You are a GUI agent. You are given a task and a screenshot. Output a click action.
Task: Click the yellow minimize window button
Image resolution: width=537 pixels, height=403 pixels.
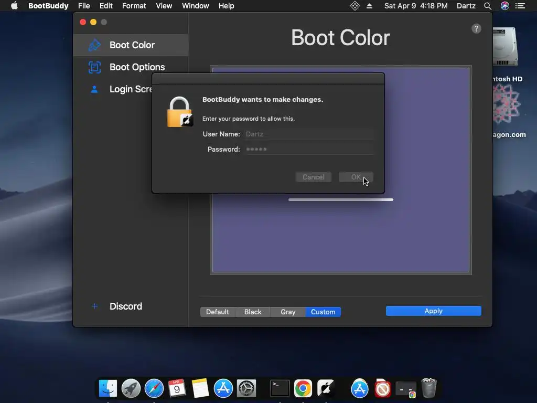93,22
